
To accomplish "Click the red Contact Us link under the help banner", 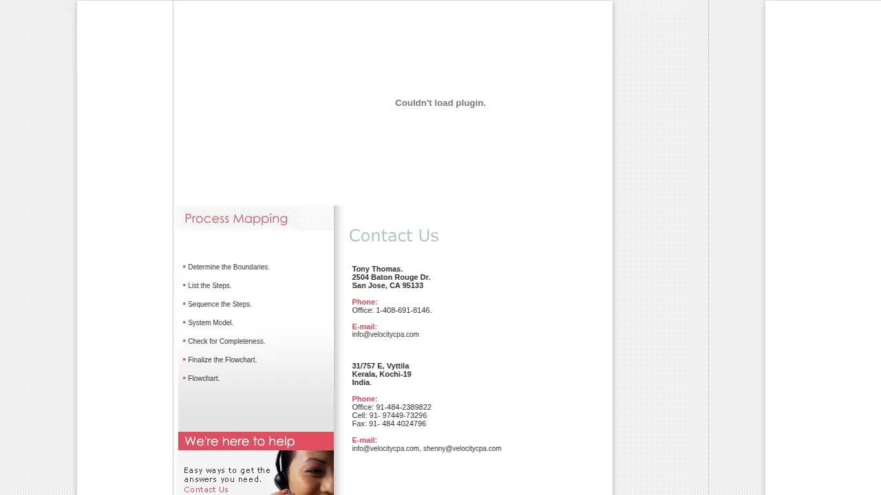I will (206, 489).
